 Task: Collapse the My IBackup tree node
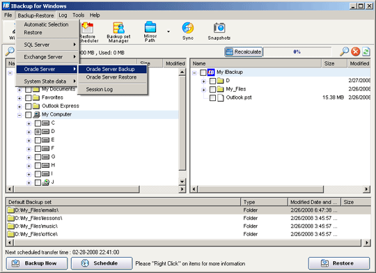[x=194, y=73]
